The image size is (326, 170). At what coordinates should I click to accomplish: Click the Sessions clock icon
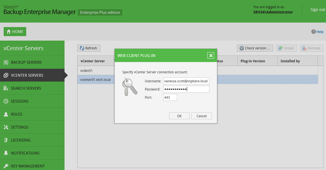[6, 101]
